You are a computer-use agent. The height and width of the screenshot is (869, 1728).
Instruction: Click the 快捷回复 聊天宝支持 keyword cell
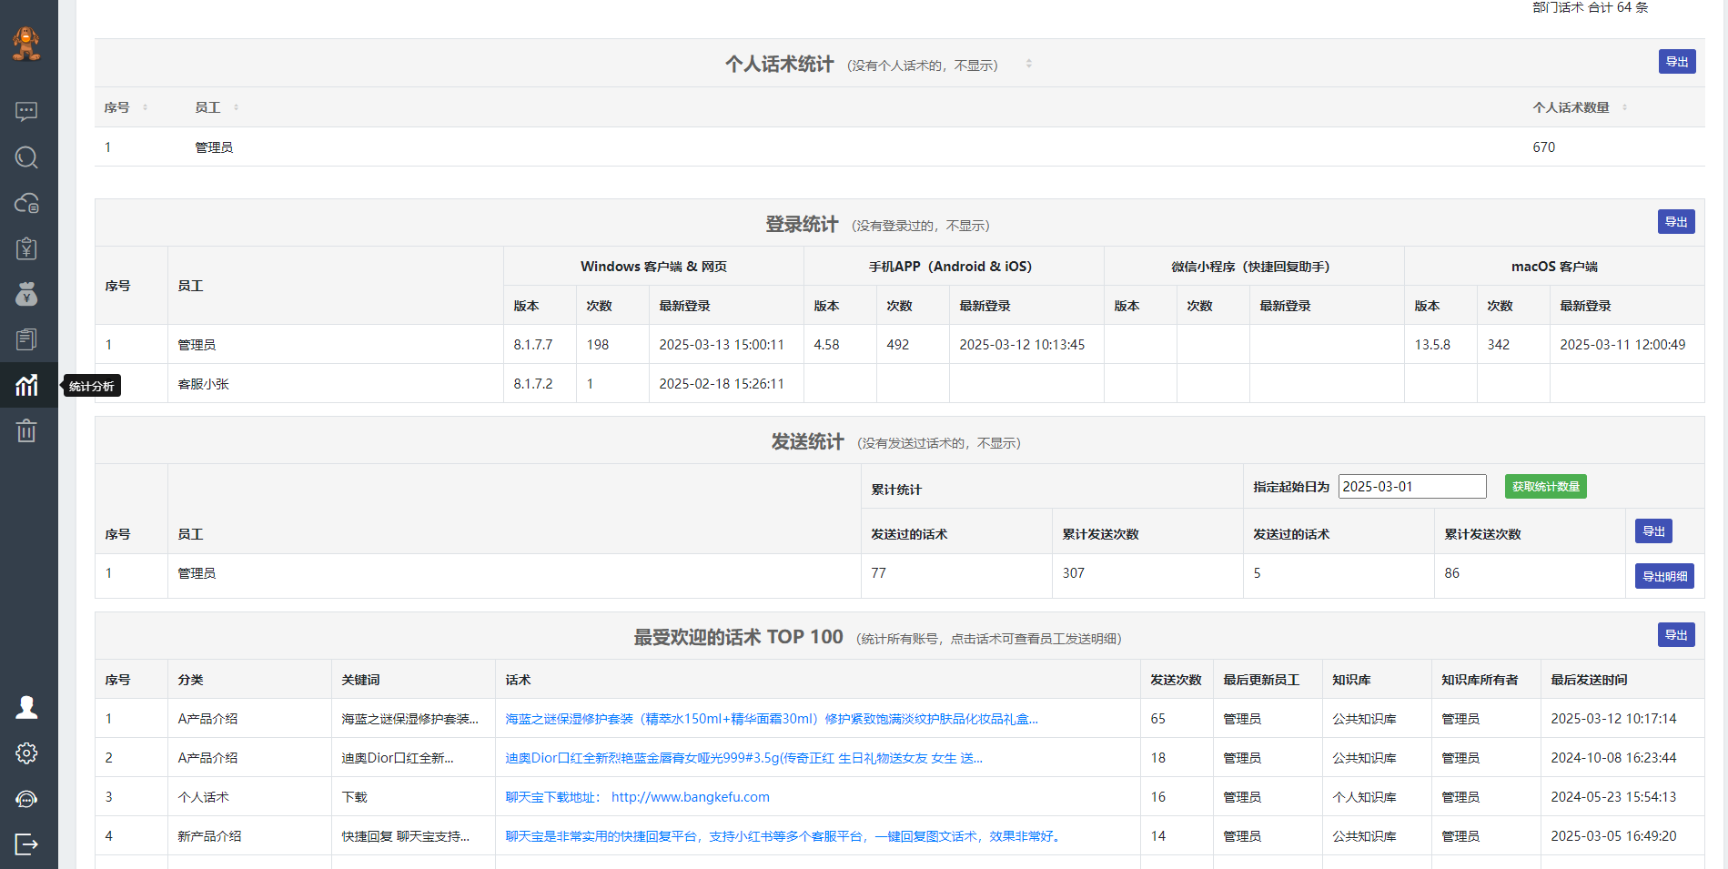[406, 836]
